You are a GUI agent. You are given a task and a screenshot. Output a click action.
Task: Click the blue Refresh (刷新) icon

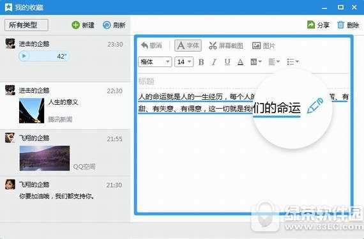coord(107,25)
